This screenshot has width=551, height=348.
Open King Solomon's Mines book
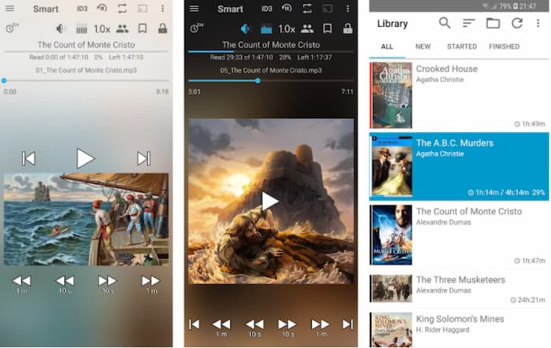click(459, 329)
